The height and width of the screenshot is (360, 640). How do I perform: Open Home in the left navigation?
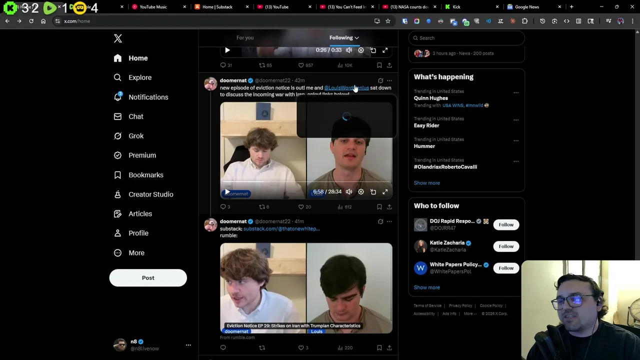[x=130, y=58]
